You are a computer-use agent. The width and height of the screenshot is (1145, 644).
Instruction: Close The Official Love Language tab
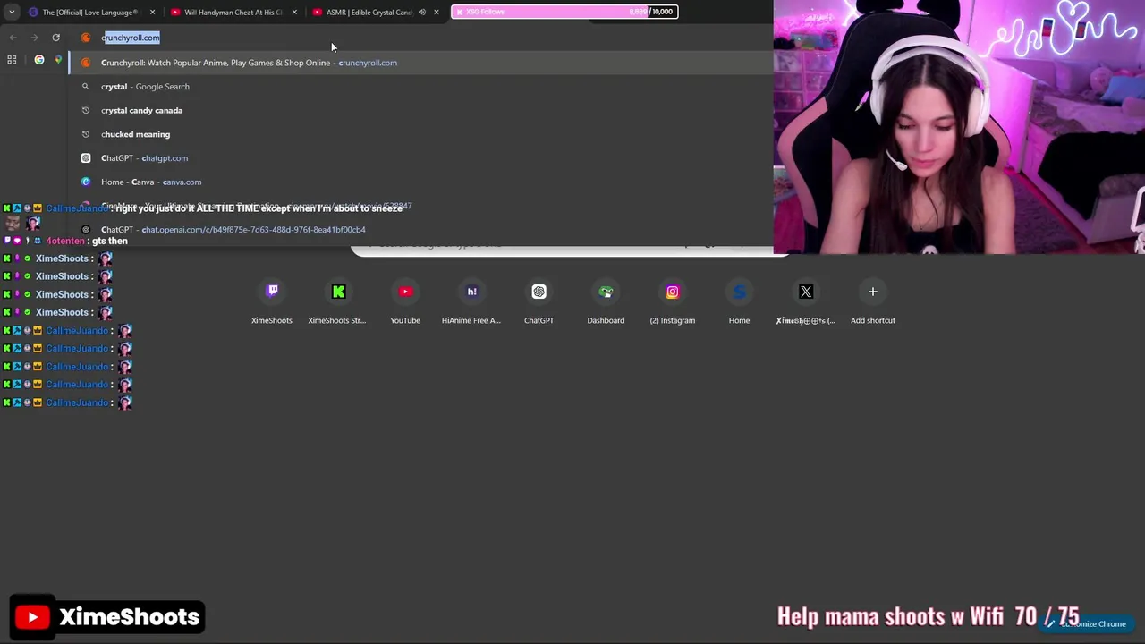point(152,12)
